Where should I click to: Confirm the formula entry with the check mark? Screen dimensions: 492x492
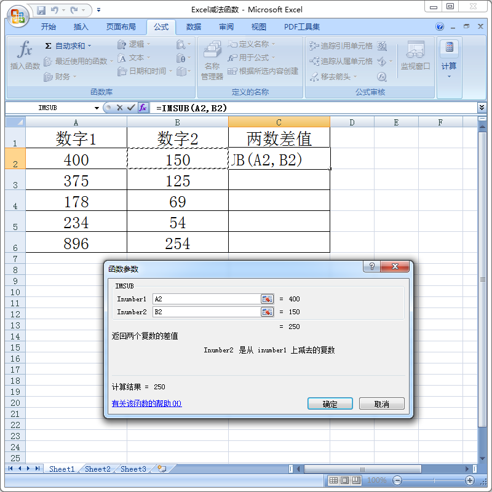point(131,108)
